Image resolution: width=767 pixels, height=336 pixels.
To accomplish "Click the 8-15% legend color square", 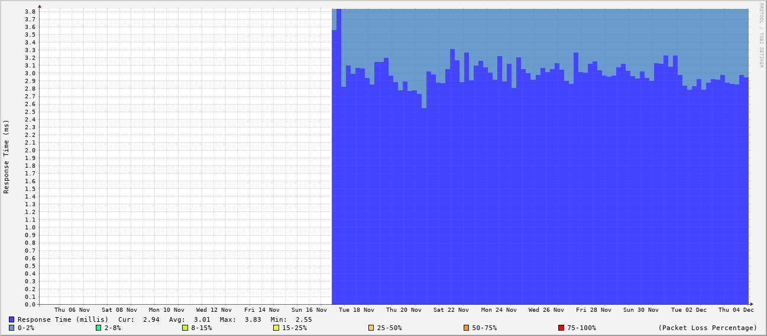I will (185, 328).
